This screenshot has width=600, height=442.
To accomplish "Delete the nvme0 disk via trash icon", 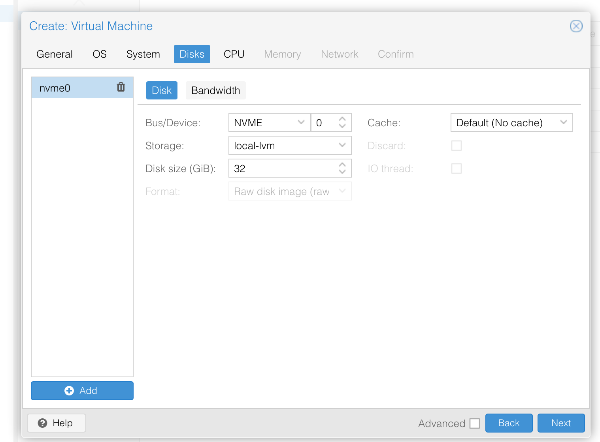I will click(121, 87).
